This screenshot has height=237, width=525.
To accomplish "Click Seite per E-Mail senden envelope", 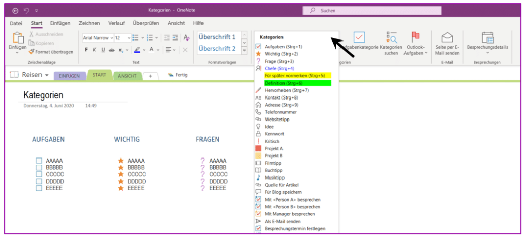I will 447,37.
